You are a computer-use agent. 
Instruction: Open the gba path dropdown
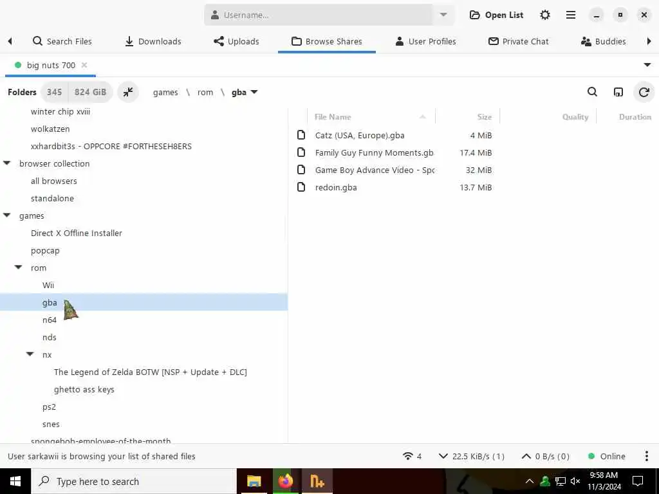tap(244, 93)
